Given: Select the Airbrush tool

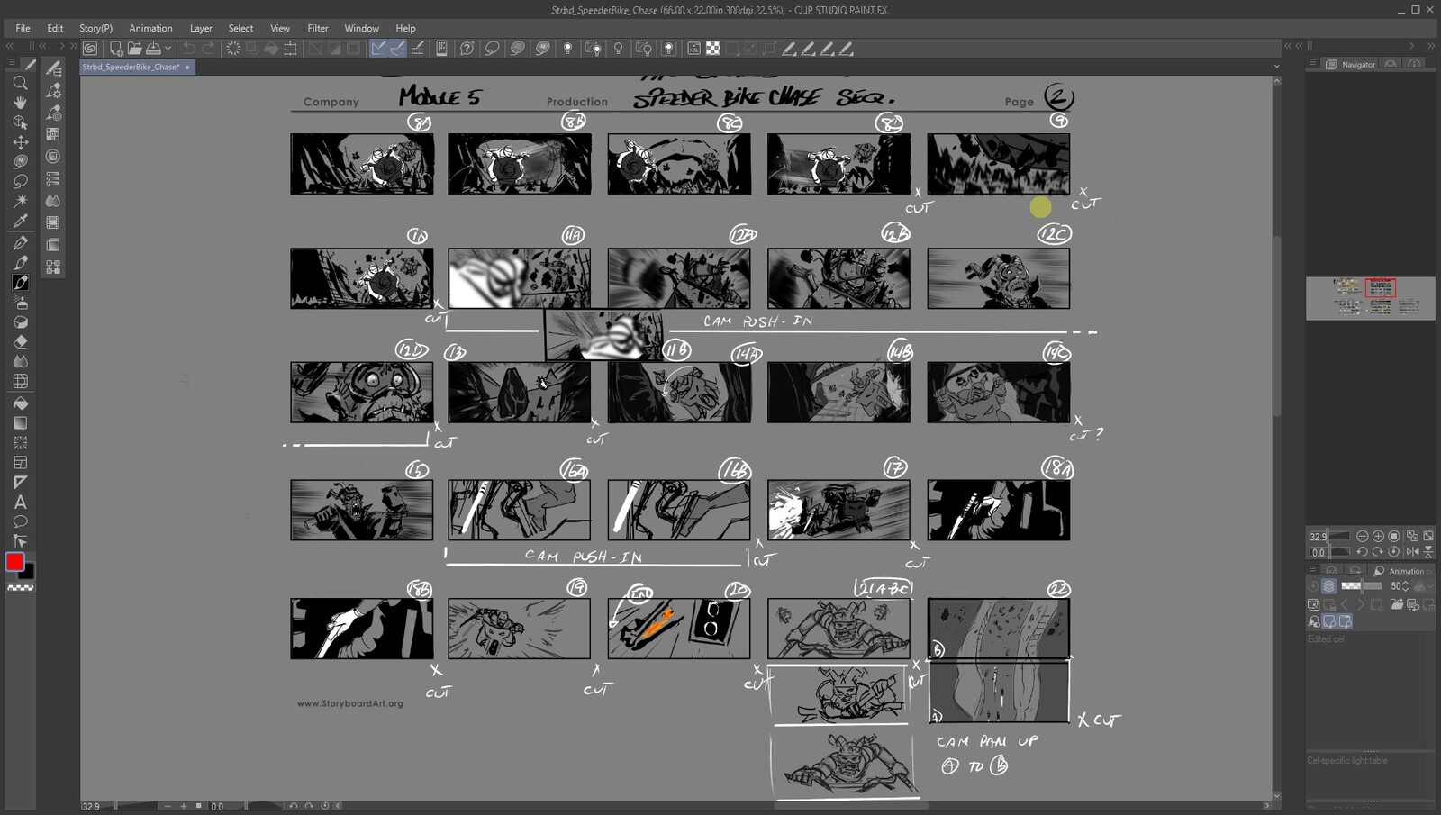Looking at the screenshot, I should click(20, 303).
